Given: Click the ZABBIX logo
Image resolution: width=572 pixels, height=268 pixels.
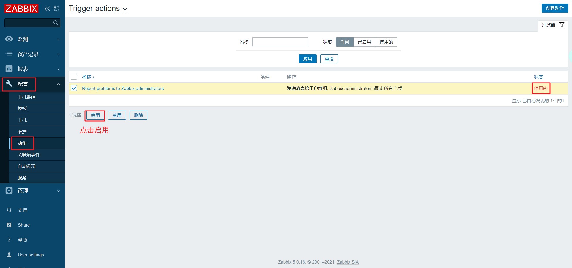Looking at the screenshot, I should (21, 9).
